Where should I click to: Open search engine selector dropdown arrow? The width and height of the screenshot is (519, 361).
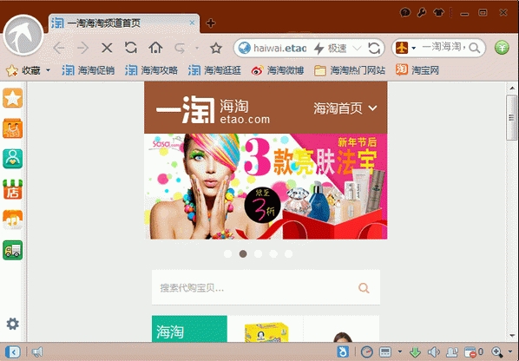[x=413, y=49]
